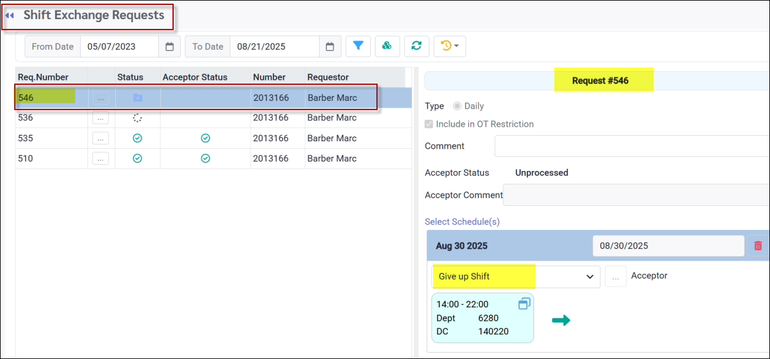Image resolution: width=770 pixels, height=359 pixels.
Task: Expand the history clock dropdown
Action: (x=450, y=46)
